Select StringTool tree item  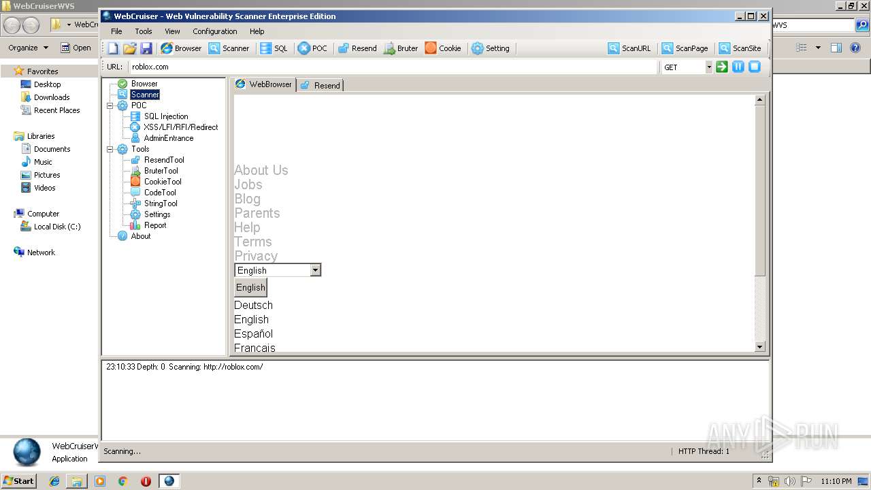click(161, 203)
